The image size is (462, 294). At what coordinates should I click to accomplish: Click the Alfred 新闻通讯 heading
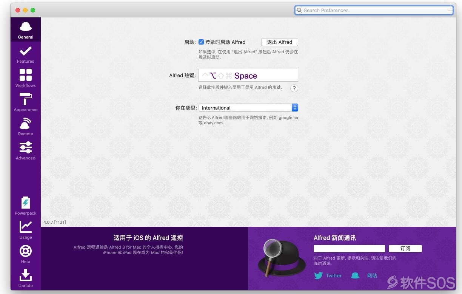[x=335, y=238]
